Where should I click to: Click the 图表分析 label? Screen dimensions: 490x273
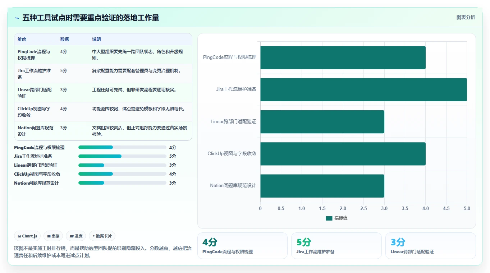pyautogui.click(x=466, y=17)
